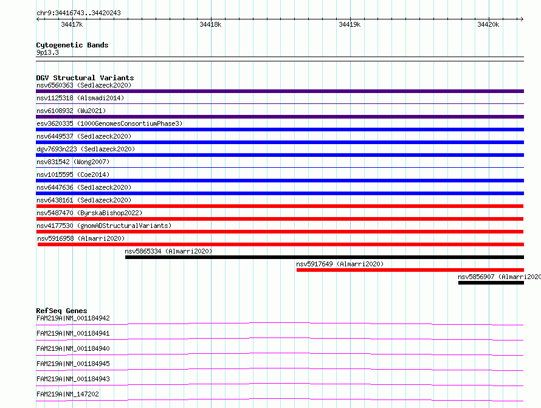Open transcript FAM219A|NM_001184943 label
This screenshot has height=408, width=541.
pyautogui.click(x=73, y=379)
